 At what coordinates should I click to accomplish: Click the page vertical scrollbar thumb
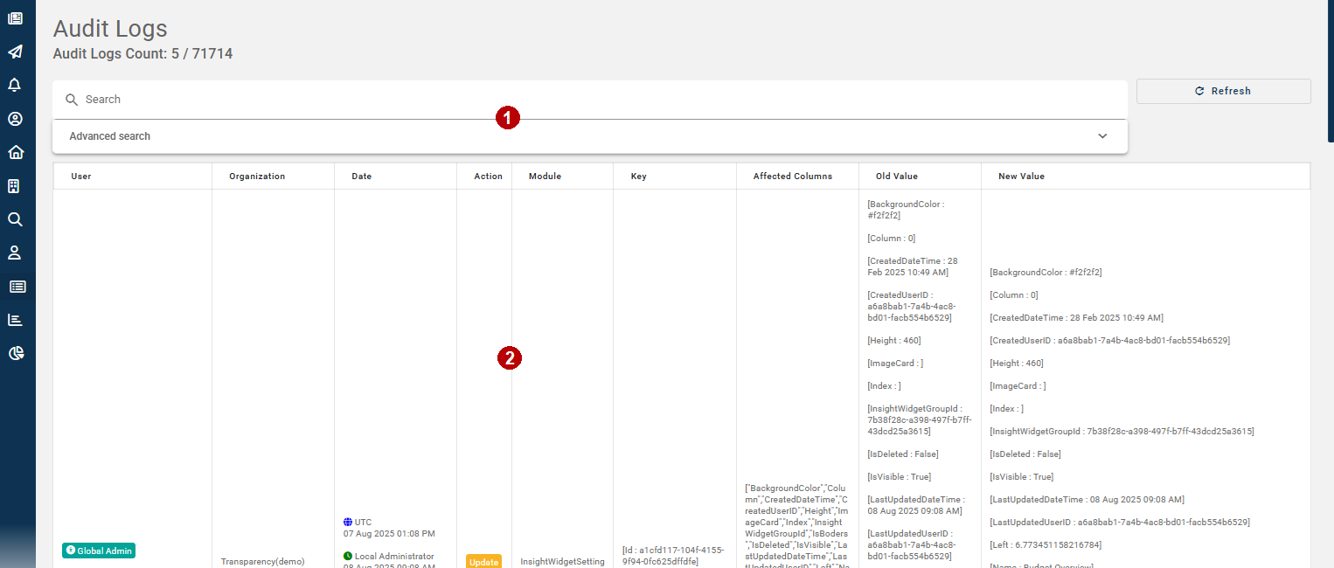click(x=1331, y=70)
